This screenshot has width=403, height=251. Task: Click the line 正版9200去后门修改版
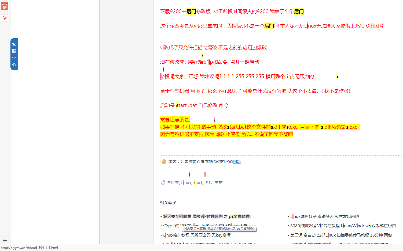click(232, 12)
